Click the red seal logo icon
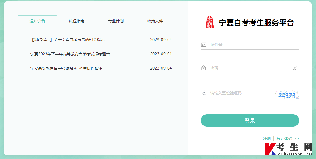Image resolution: width=316 pixels, height=159 pixels. click(209, 22)
